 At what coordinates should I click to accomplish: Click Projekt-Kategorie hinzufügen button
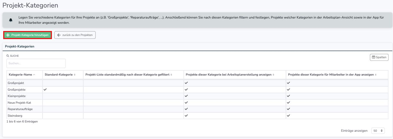point(28,35)
